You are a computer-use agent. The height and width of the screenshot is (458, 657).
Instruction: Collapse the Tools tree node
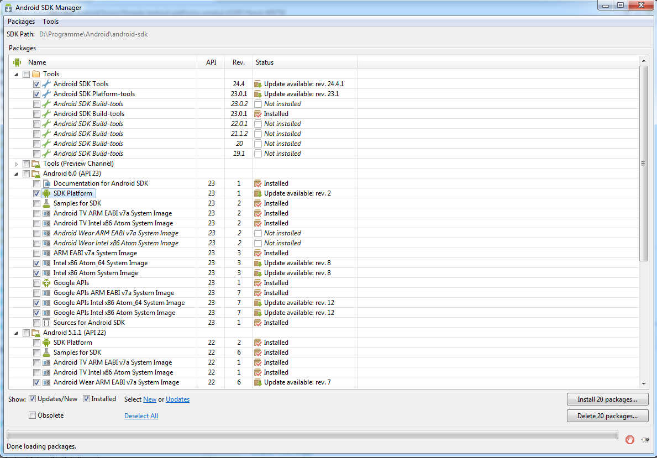(16, 73)
